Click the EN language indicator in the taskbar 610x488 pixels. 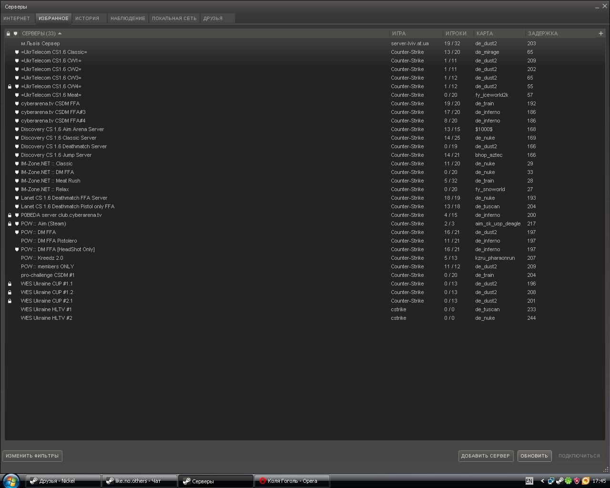(x=529, y=481)
